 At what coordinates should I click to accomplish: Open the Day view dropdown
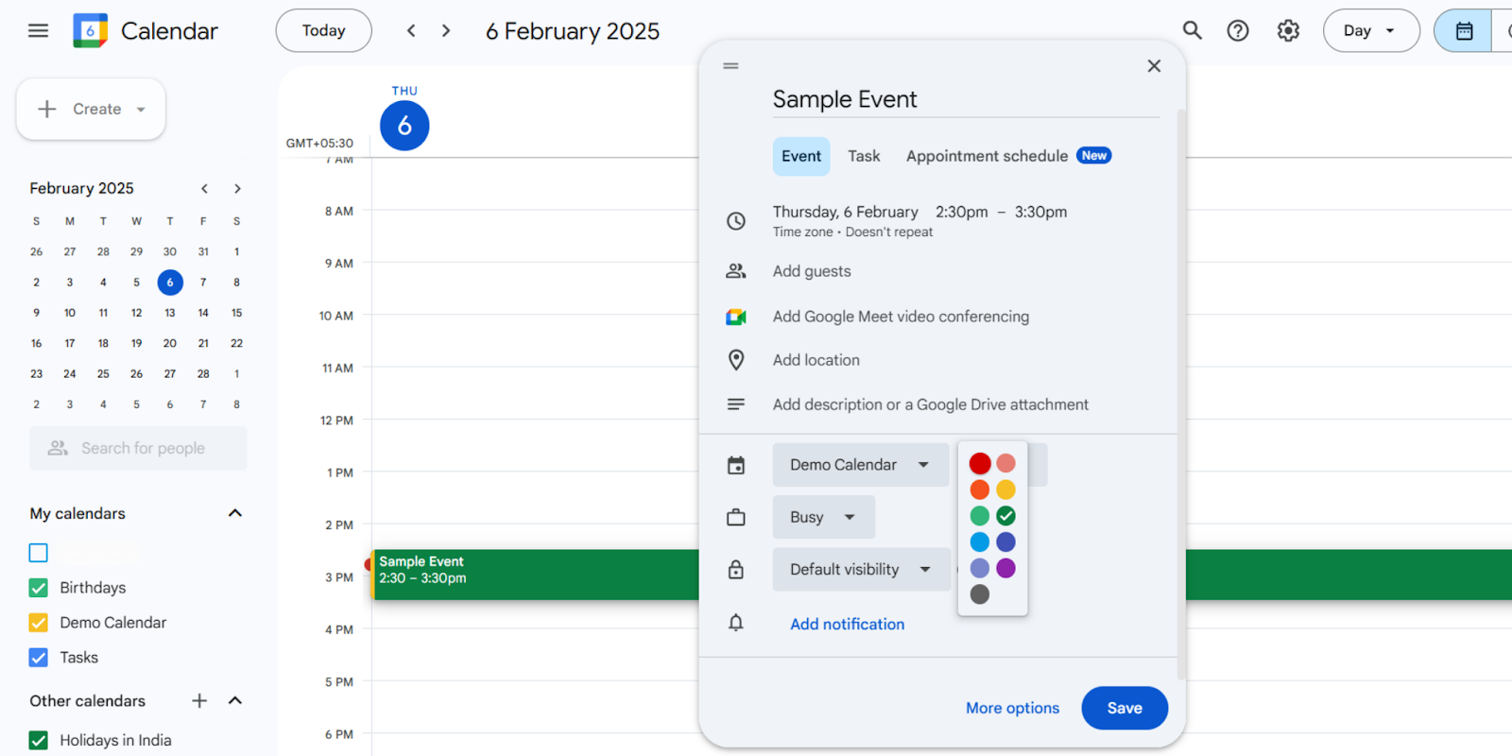1370,30
